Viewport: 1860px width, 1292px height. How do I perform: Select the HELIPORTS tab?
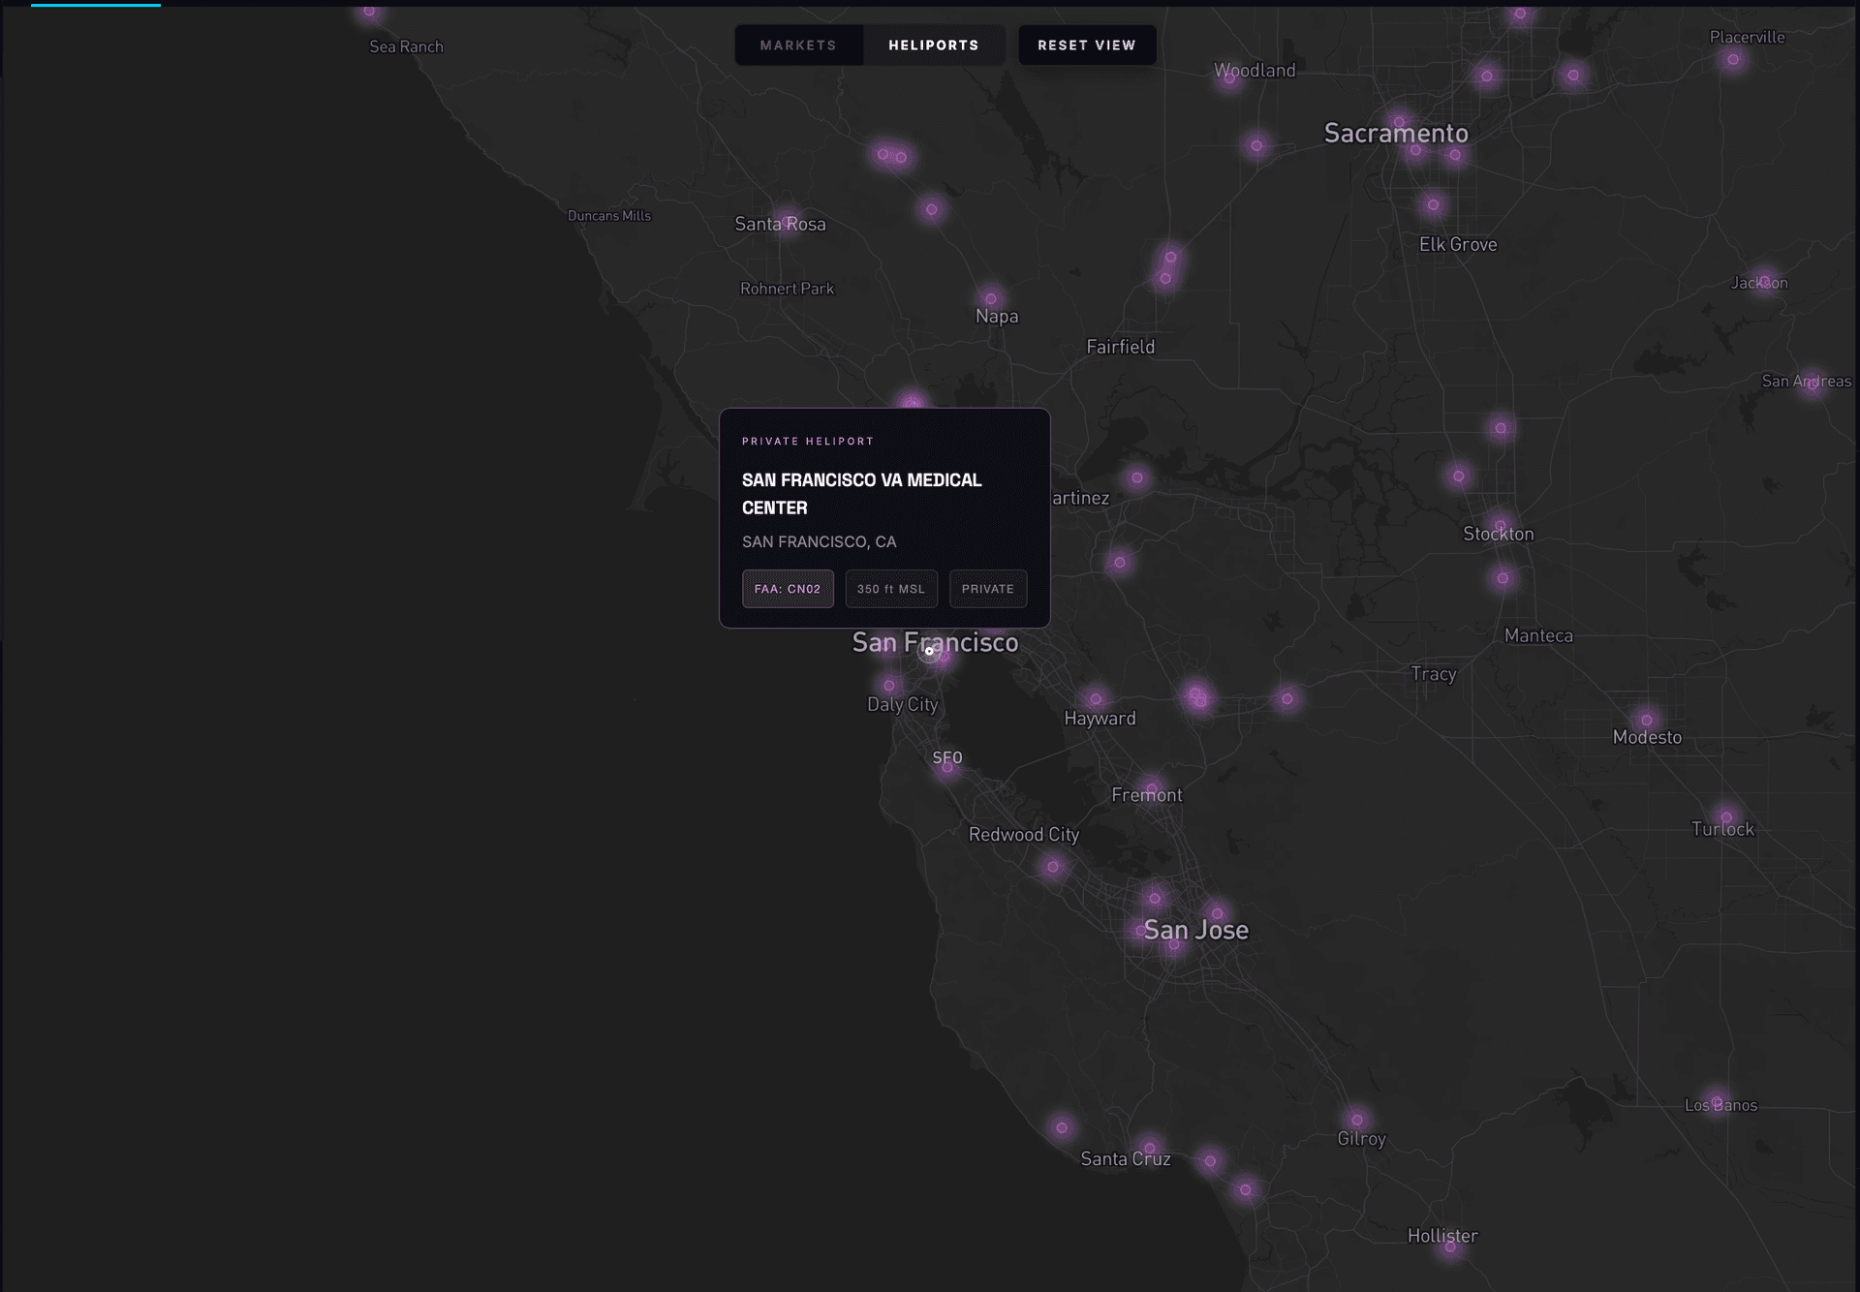click(933, 45)
